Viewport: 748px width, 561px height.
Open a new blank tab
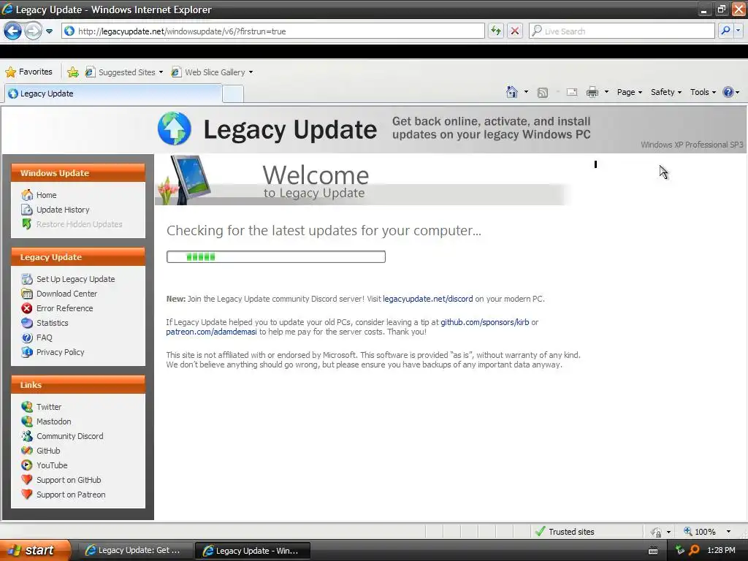(233, 94)
